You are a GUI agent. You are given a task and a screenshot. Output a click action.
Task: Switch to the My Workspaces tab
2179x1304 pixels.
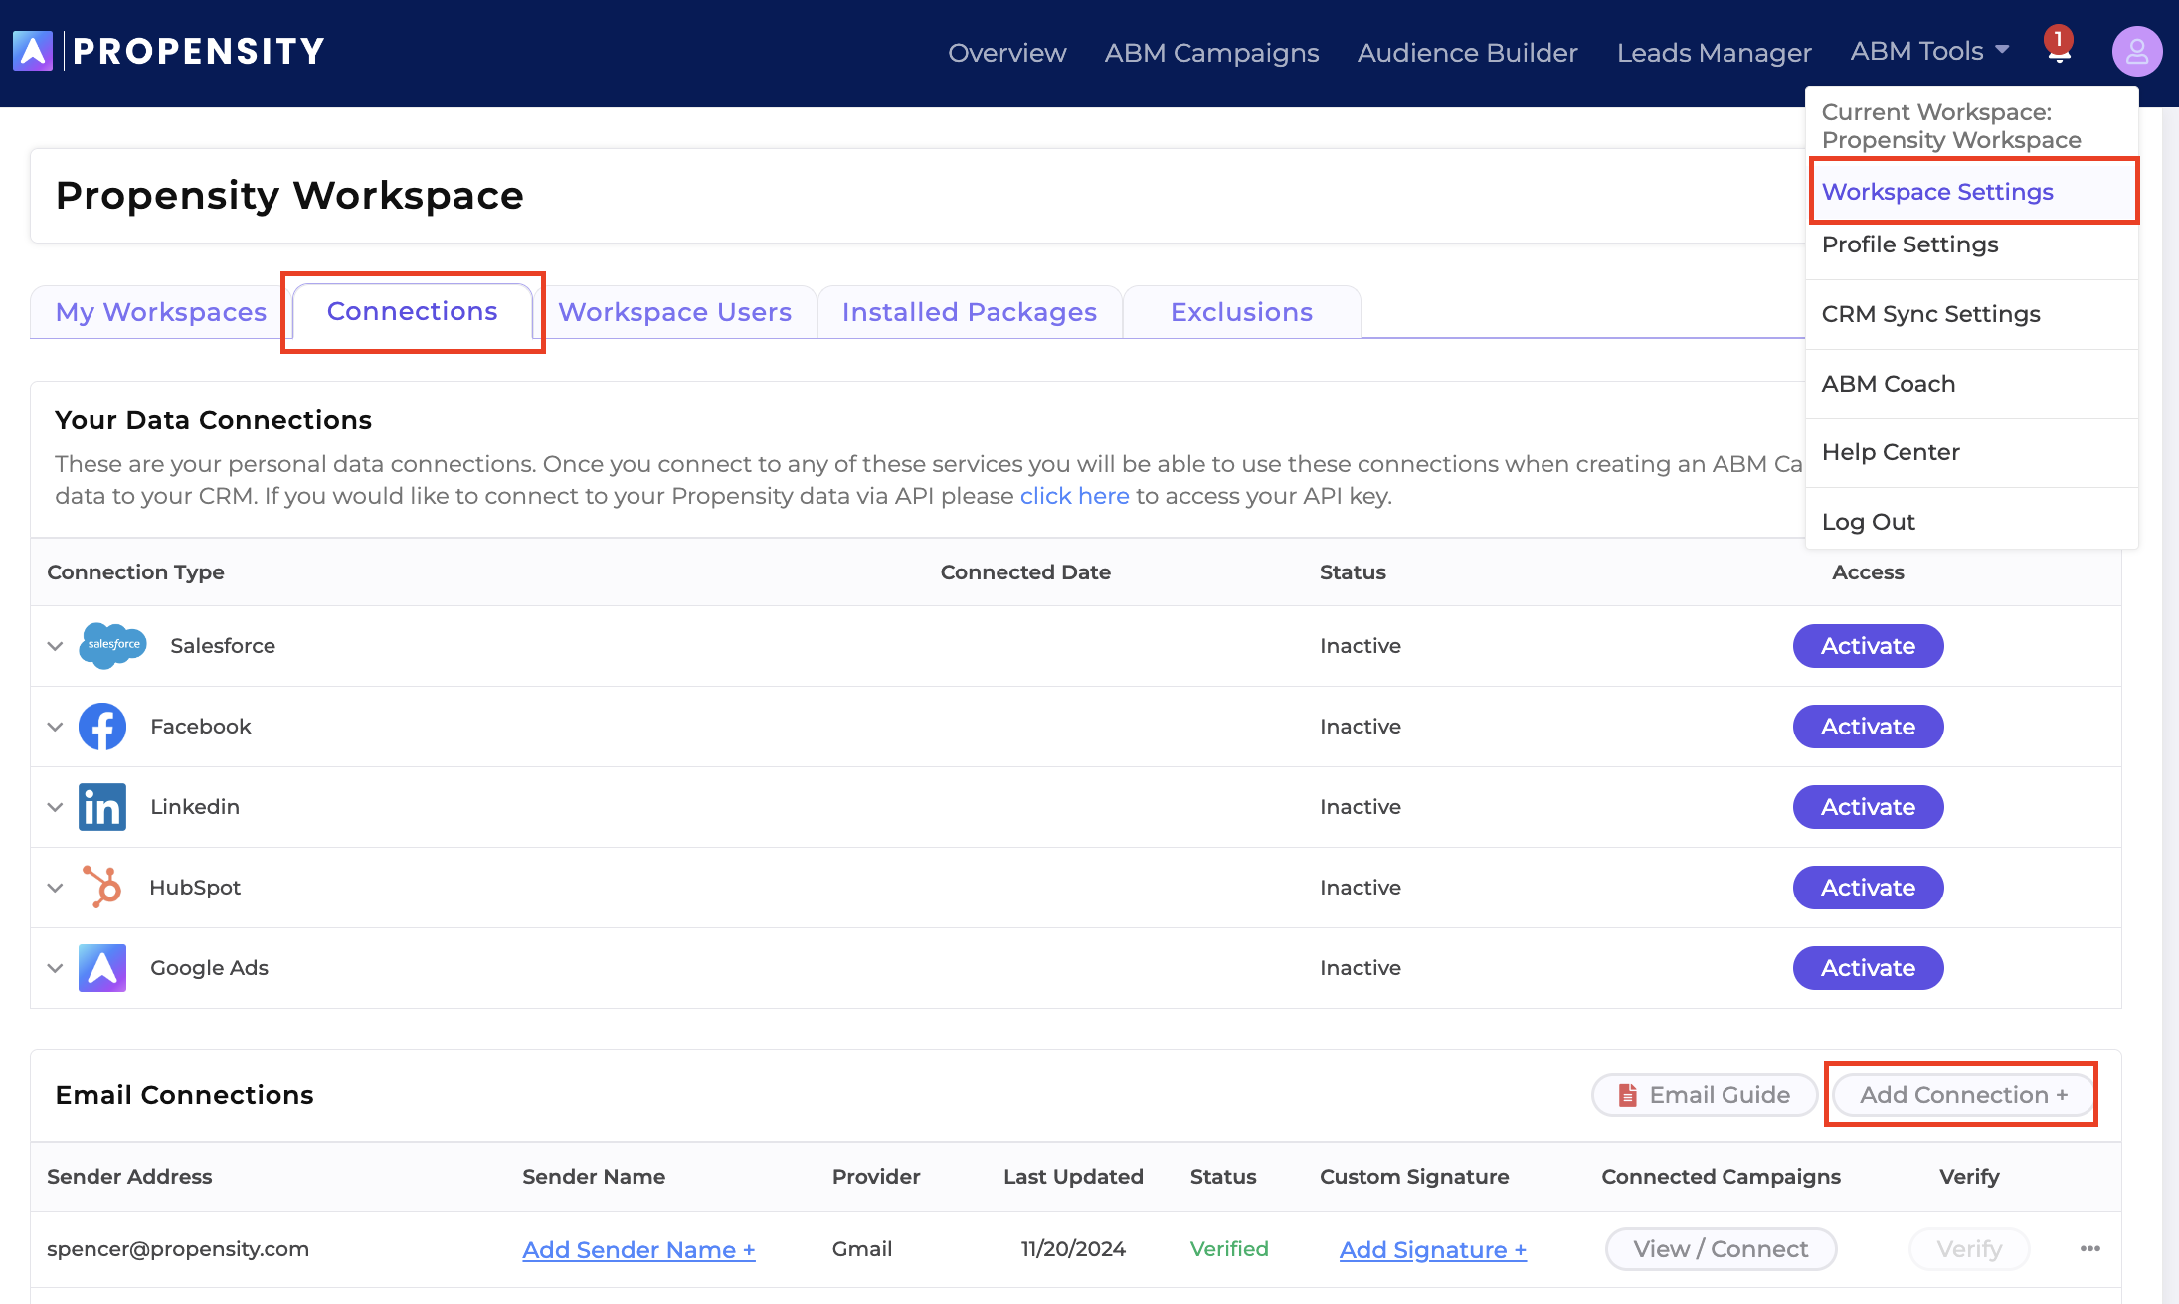click(x=160, y=312)
